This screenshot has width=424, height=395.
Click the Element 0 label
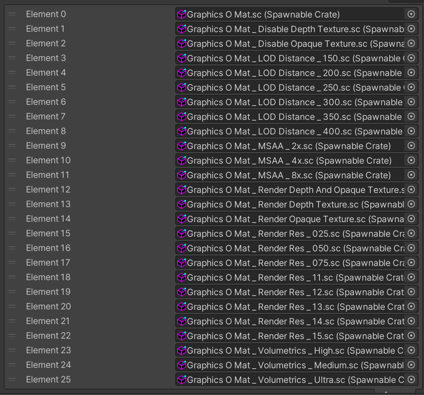pyautogui.click(x=46, y=14)
